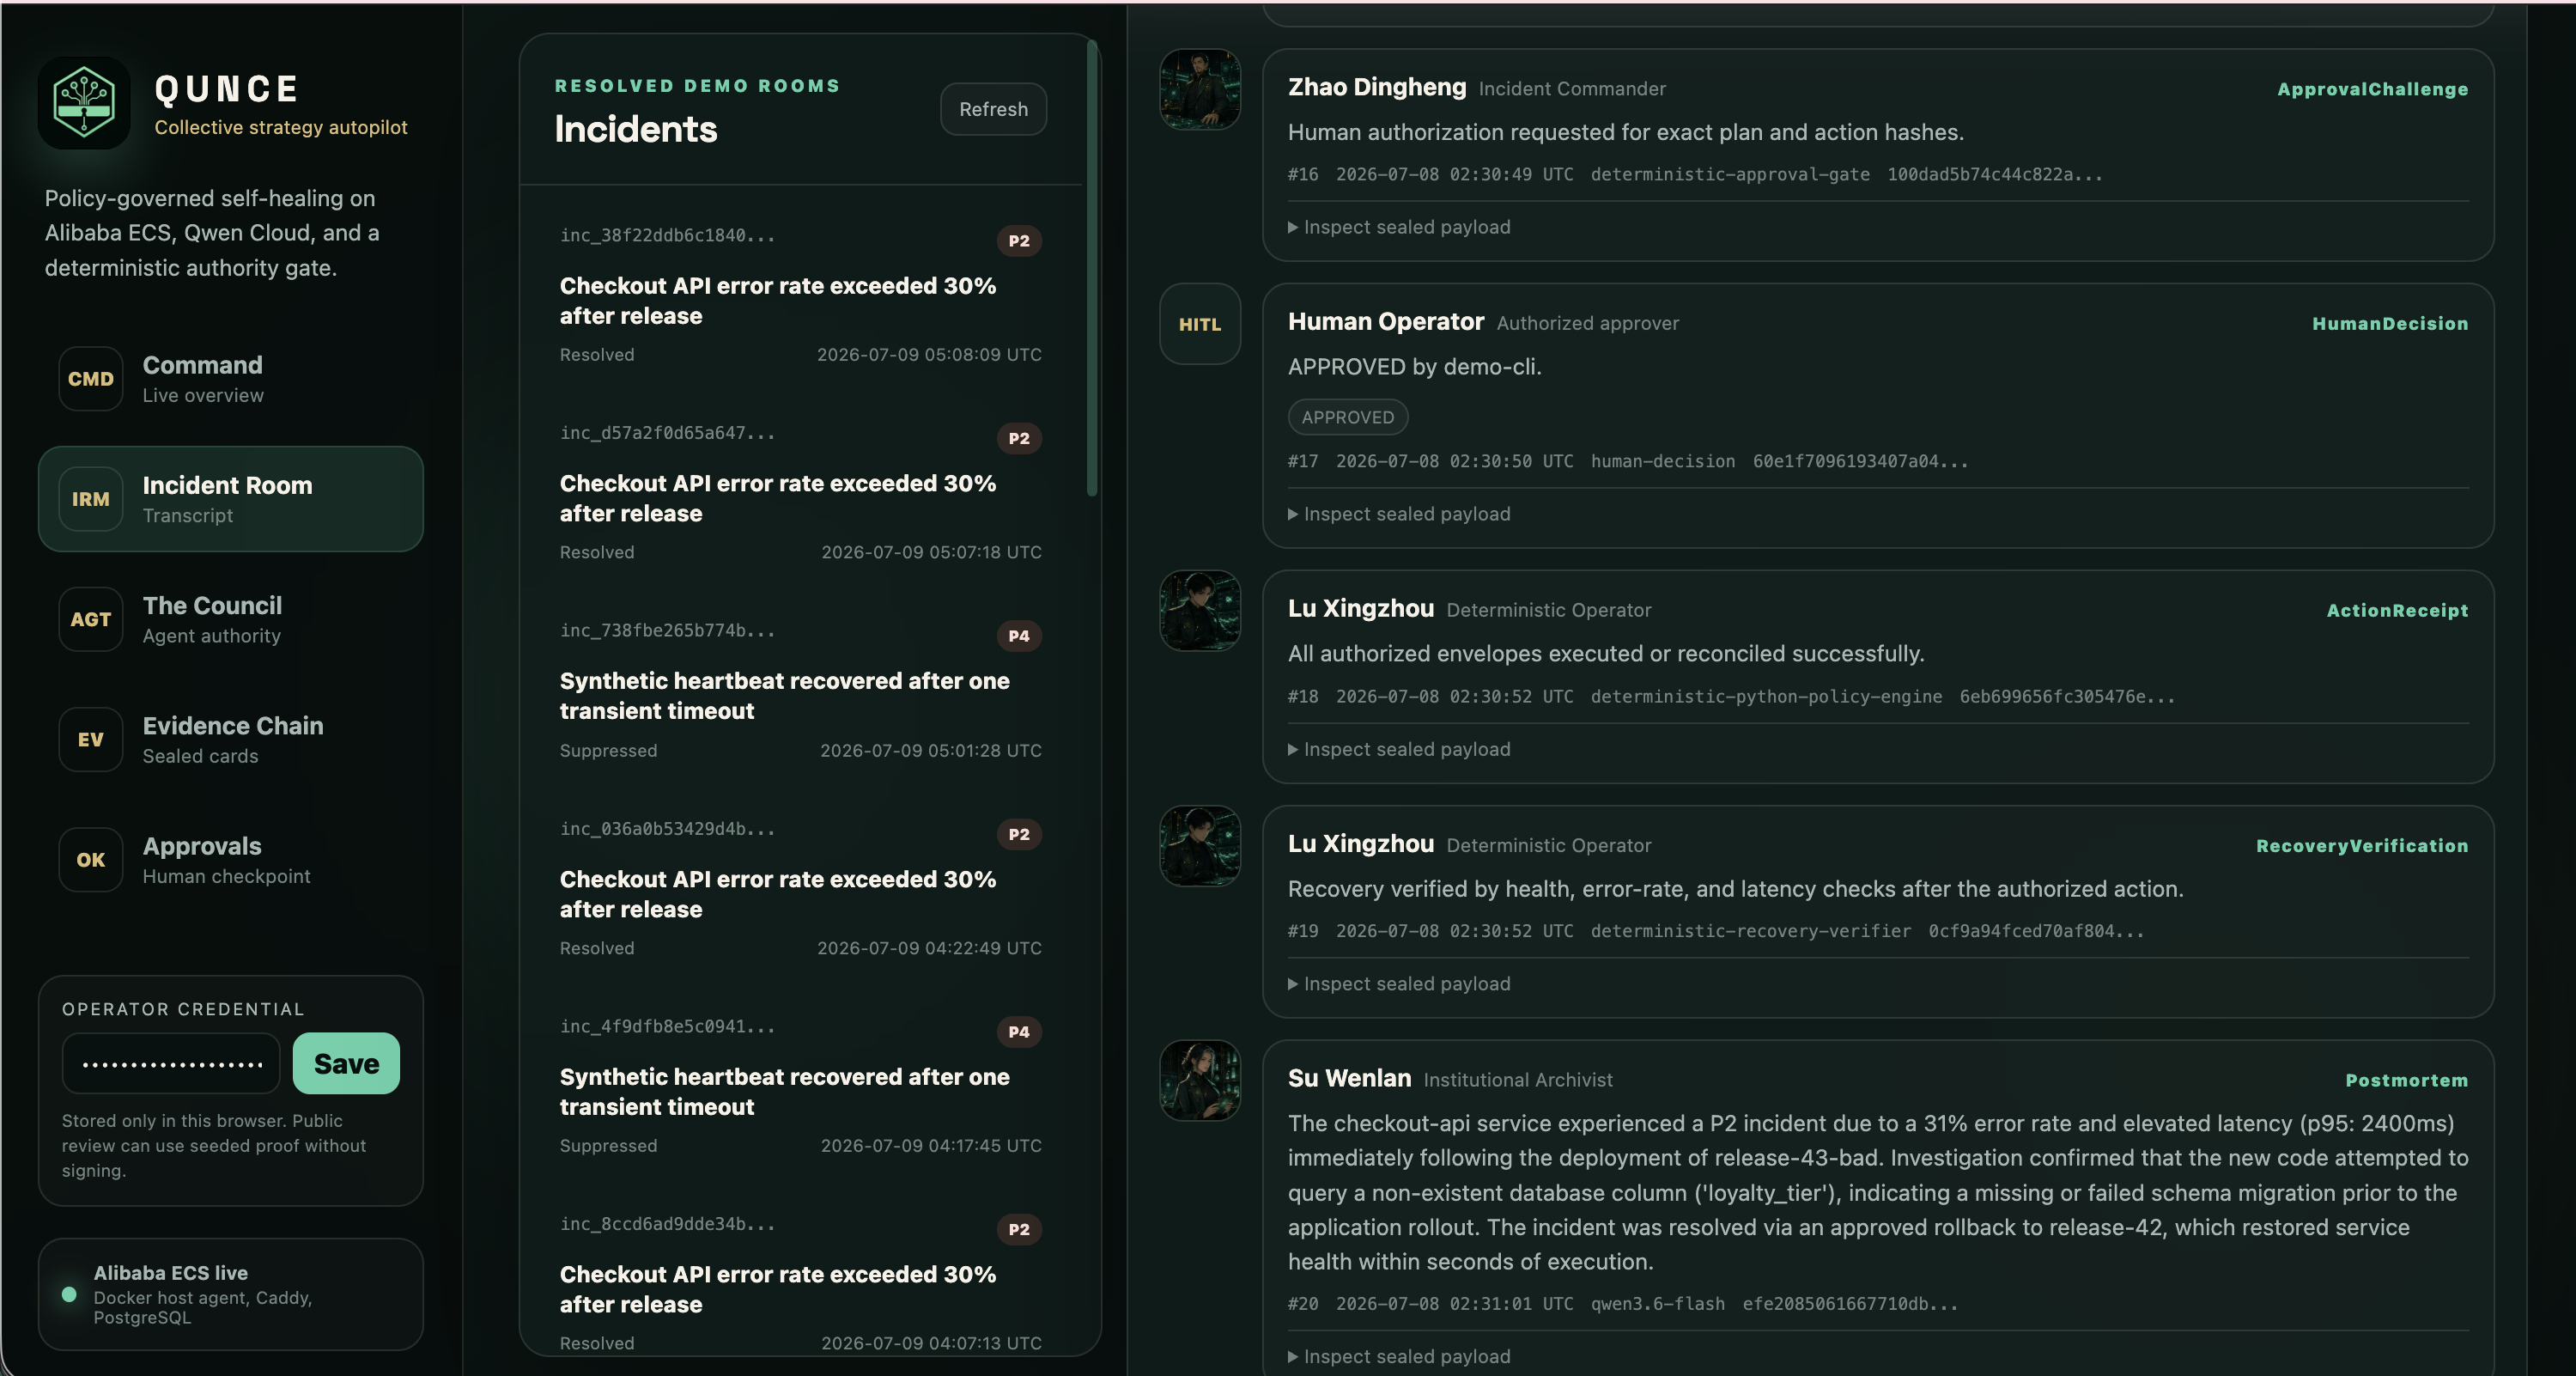2576x1376 pixels.
Task: Save the operator credential
Action: point(346,1063)
